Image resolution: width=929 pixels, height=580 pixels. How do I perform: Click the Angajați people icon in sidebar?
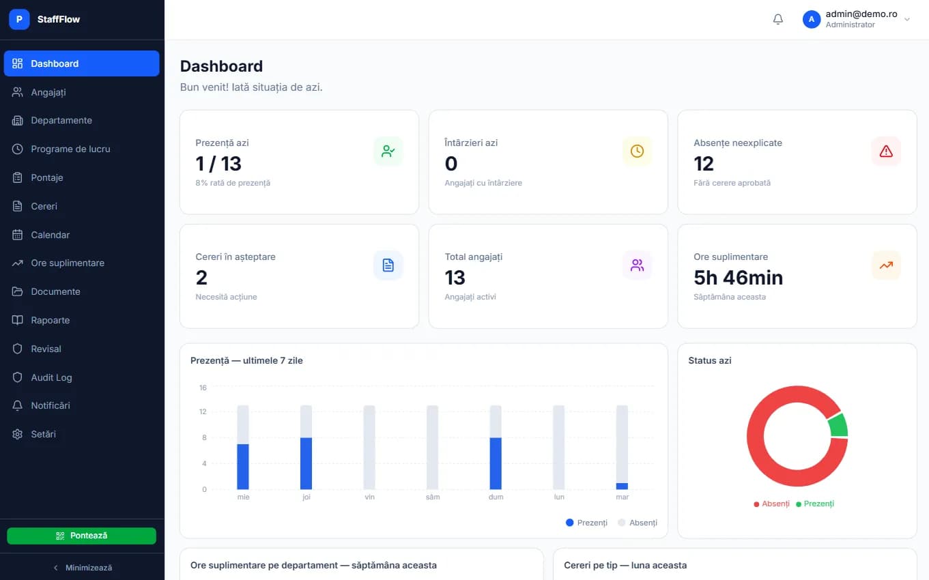[18, 92]
